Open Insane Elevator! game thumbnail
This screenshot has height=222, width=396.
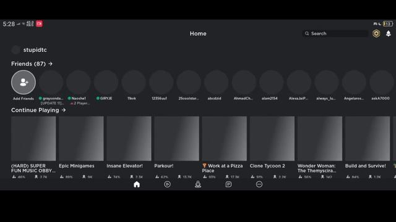(129, 138)
